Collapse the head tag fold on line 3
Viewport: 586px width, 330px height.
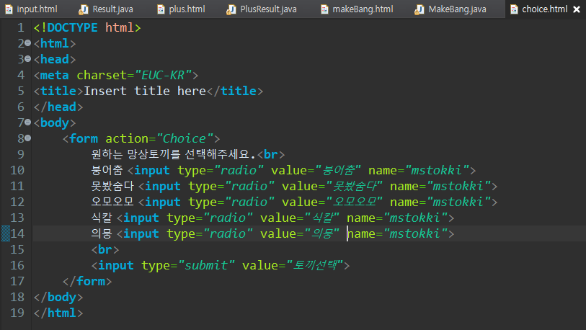coord(27,59)
